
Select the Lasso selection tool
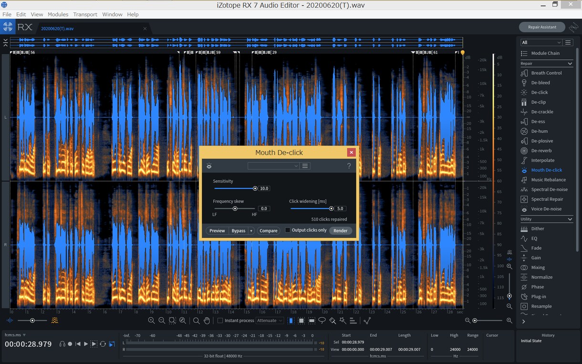click(322, 321)
